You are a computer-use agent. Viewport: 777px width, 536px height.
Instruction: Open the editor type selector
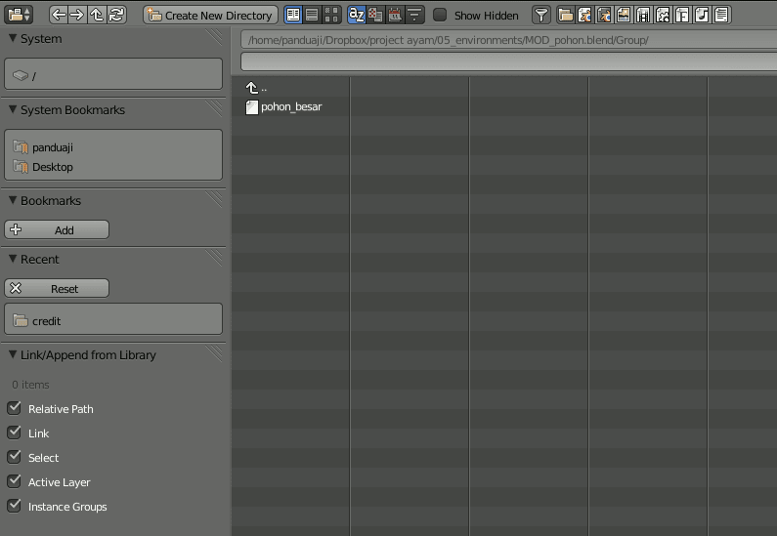pos(19,15)
